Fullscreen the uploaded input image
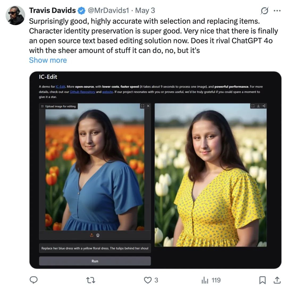This screenshot has width=287, height=288. click(x=143, y=106)
